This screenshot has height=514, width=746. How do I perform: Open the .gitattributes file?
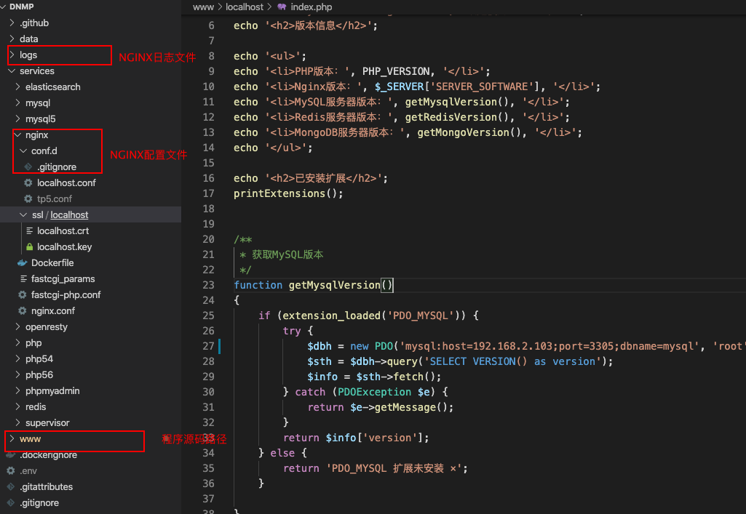pos(46,486)
